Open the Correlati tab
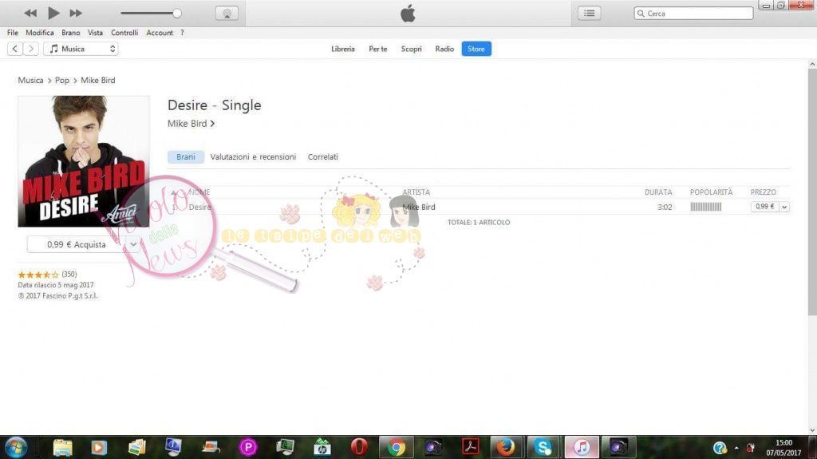This screenshot has height=459, width=817. (322, 157)
